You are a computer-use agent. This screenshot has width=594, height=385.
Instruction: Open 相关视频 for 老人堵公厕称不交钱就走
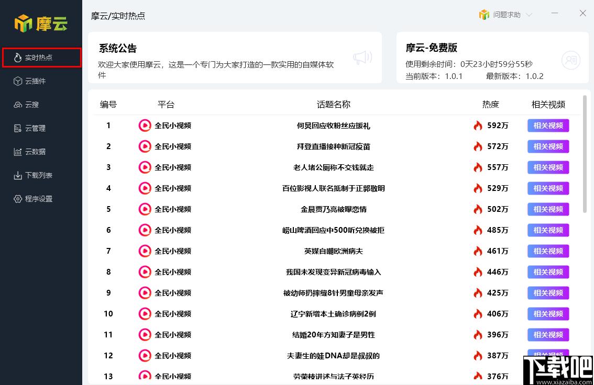click(548, 167)
